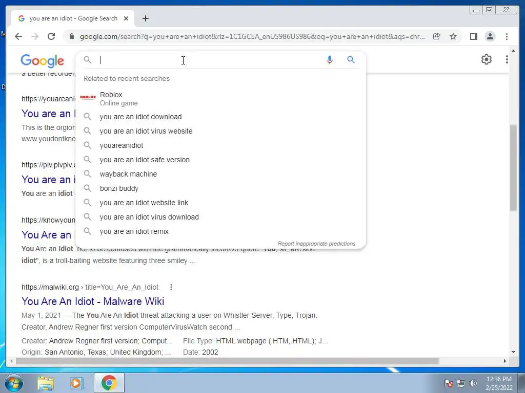
Task: Open the network tray icon
Action: click(461, 383)
